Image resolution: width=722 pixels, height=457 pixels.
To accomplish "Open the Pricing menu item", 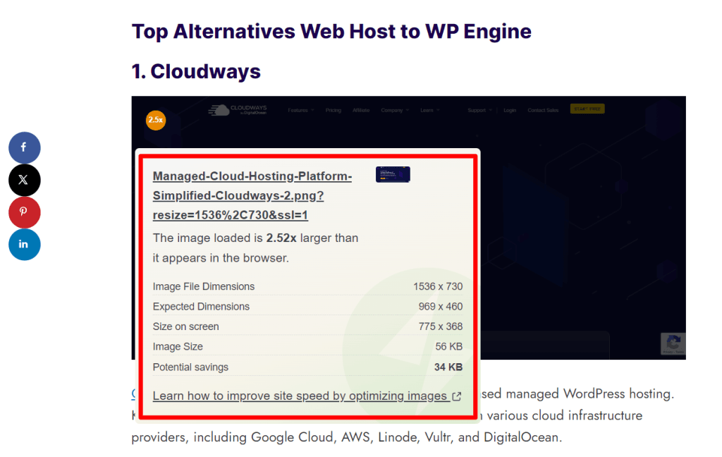I will 334,110.
